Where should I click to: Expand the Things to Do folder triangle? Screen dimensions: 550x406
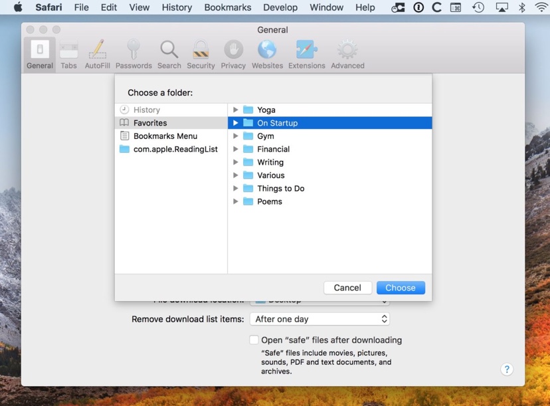[236, 189]
